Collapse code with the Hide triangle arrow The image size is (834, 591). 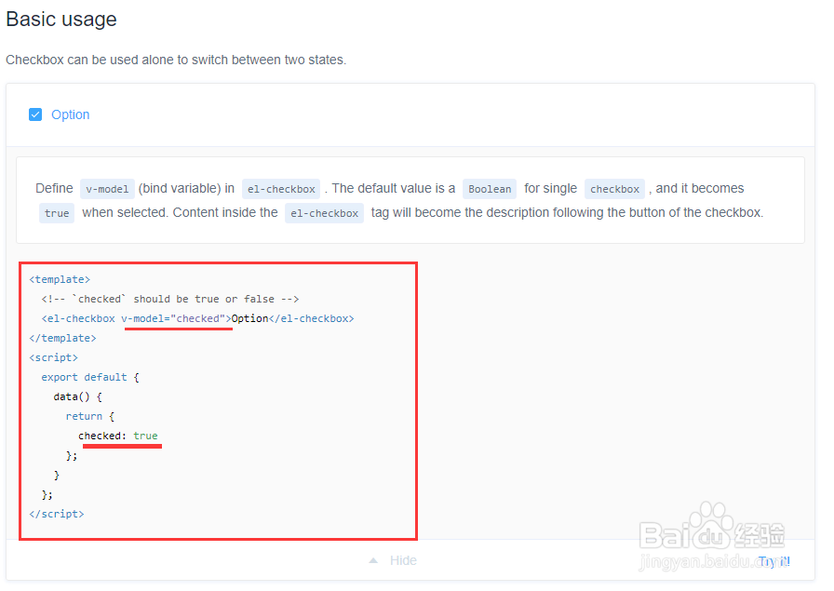373,560
